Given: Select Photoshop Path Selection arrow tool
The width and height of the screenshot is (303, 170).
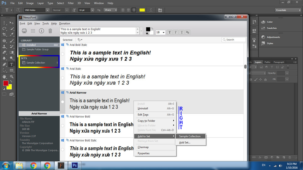Looking at the screenshot, I should tap(4, 70).
